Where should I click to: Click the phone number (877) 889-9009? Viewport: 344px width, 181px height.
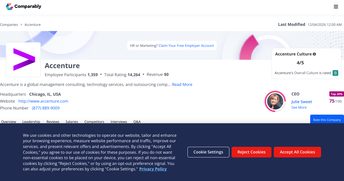pos(46,108)
